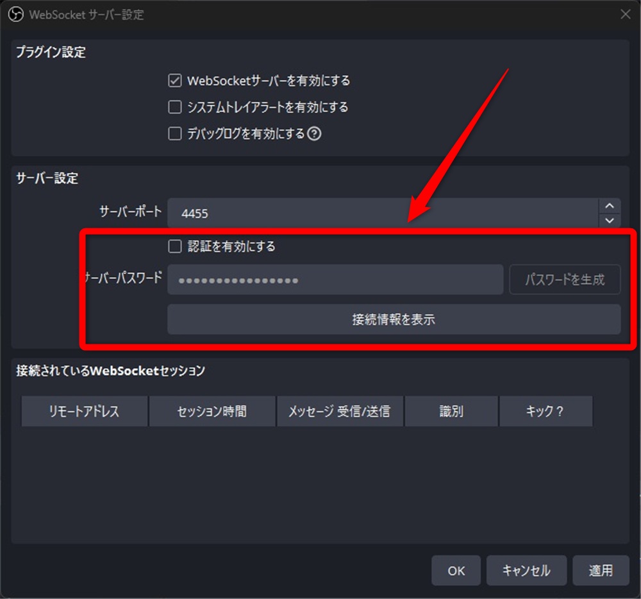Screen dimensions: 641x599
Task: Click the キャンセル button
Action: coord(526,570)
